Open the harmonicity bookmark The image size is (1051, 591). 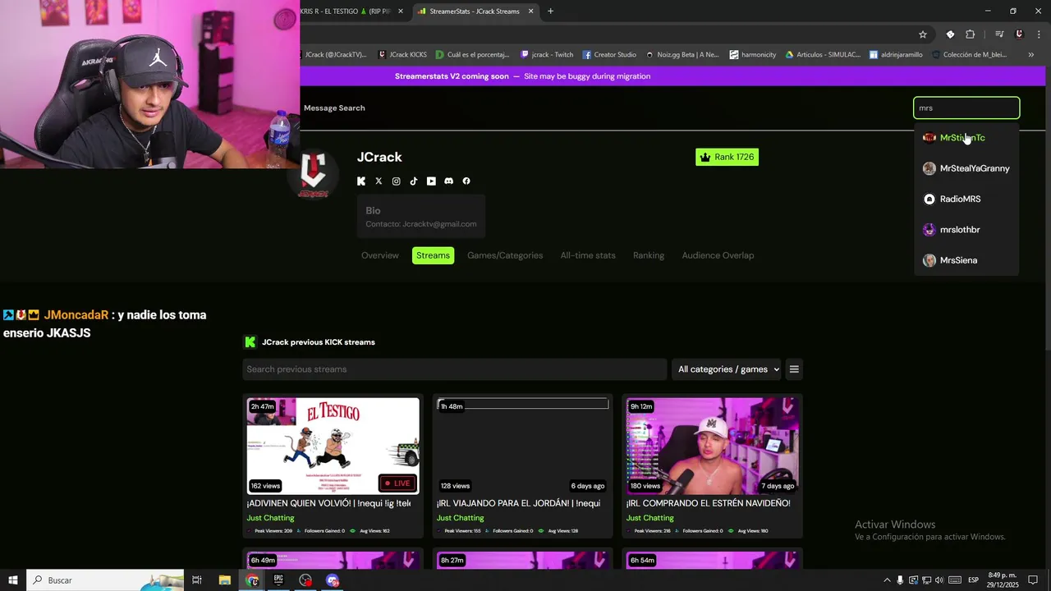(x=753, y=55)
